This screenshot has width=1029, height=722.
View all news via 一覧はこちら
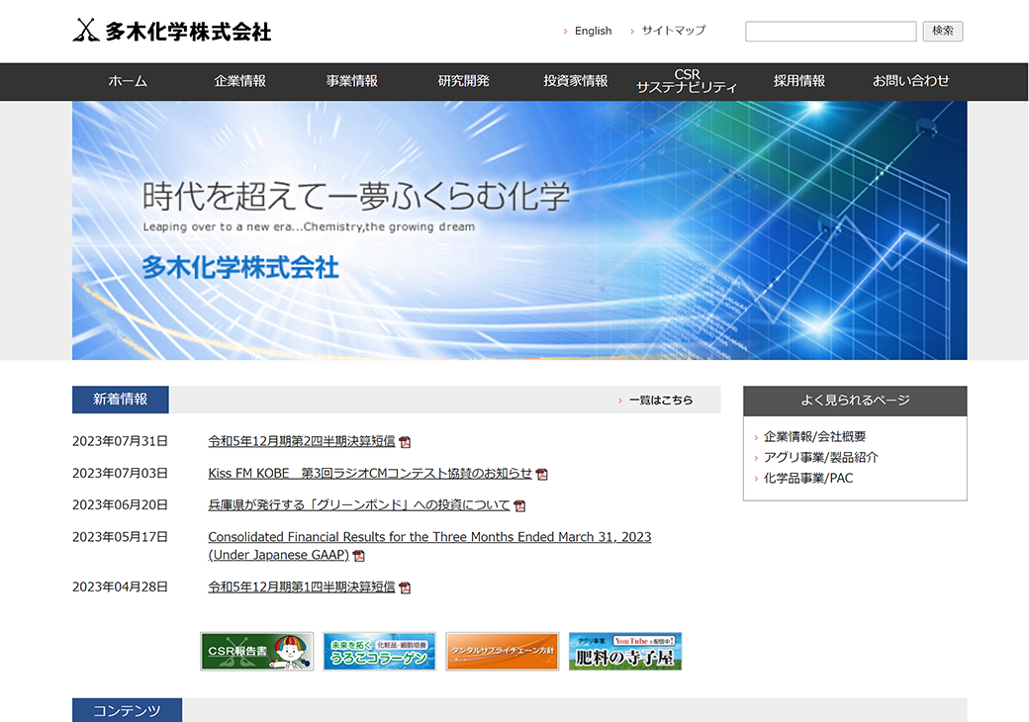coord(660,401)
